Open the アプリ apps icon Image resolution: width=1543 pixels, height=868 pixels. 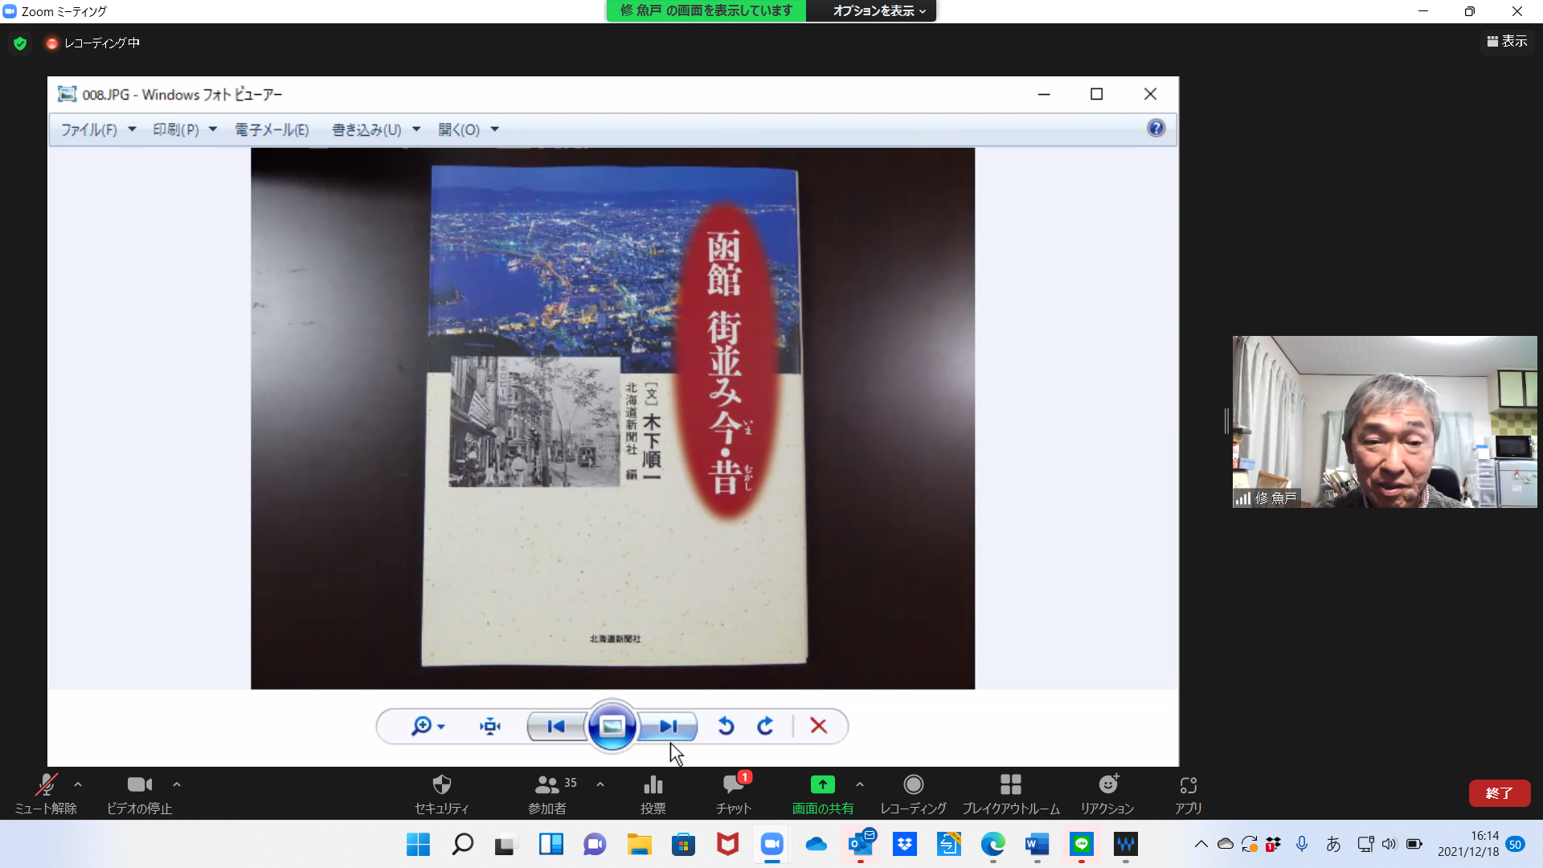coord(1189,793)
